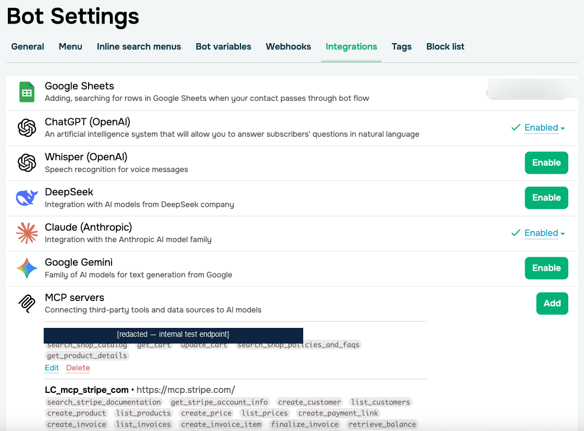Click the MCP servers heading
Screen dimensions: 584x431
point(75,298)
